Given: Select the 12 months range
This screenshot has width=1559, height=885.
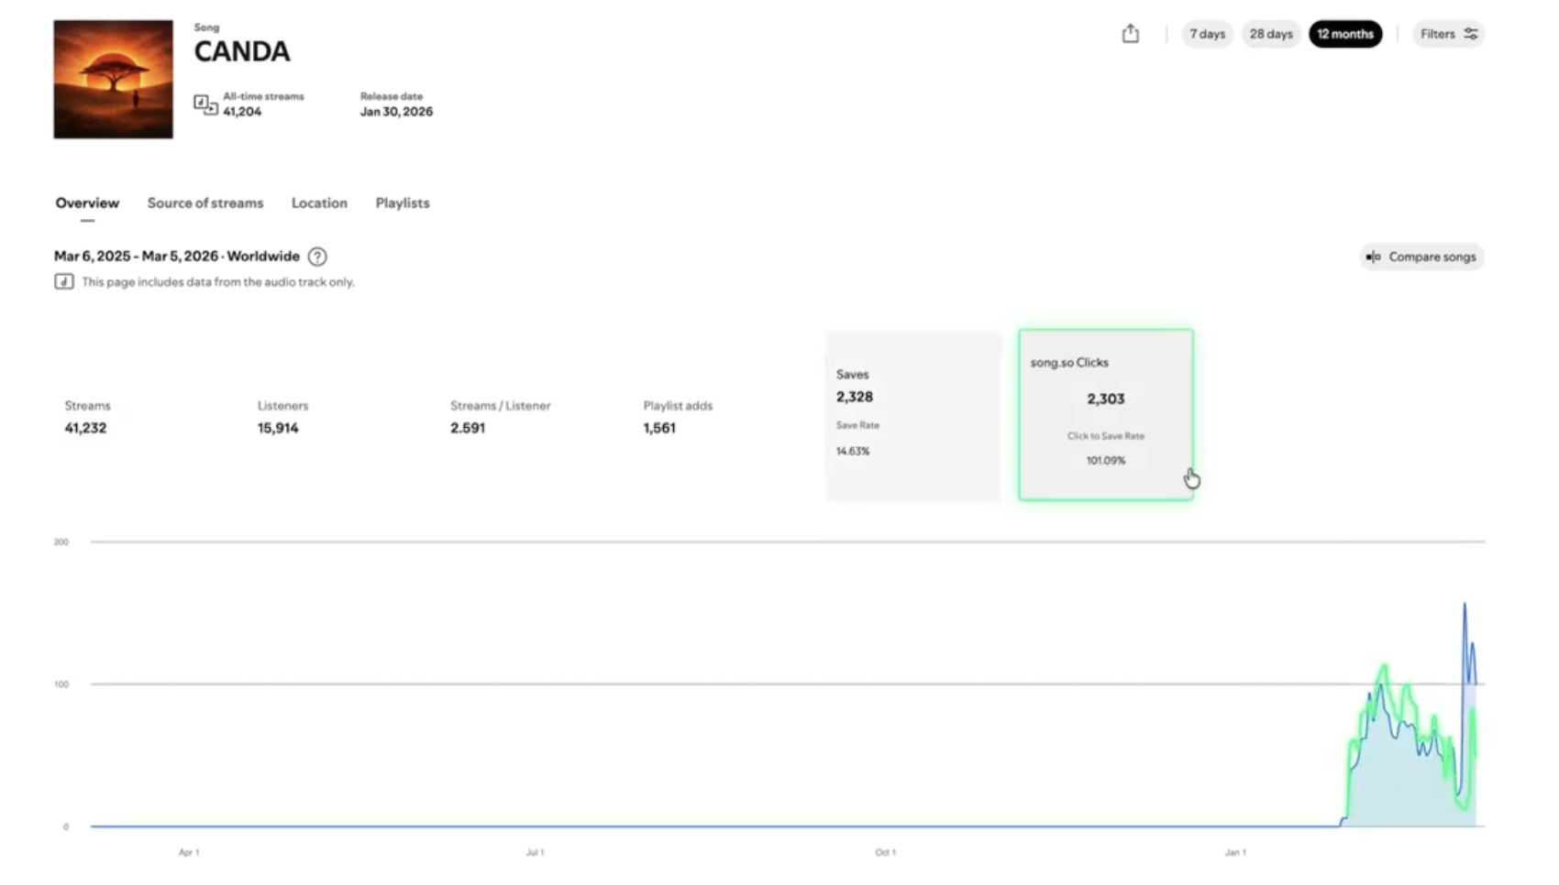Looking at the screenshot, I should tap(1344, 34).
